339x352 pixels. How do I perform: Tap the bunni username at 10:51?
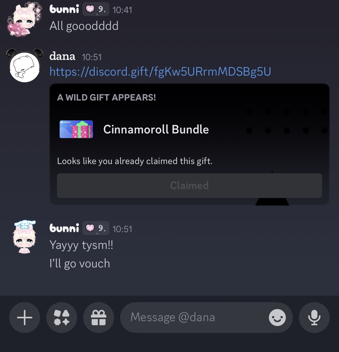point(64,228)
